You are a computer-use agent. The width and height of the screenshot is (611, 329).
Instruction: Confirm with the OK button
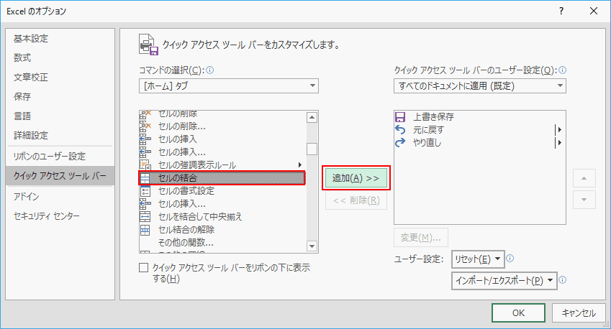(x=518, y=312)
